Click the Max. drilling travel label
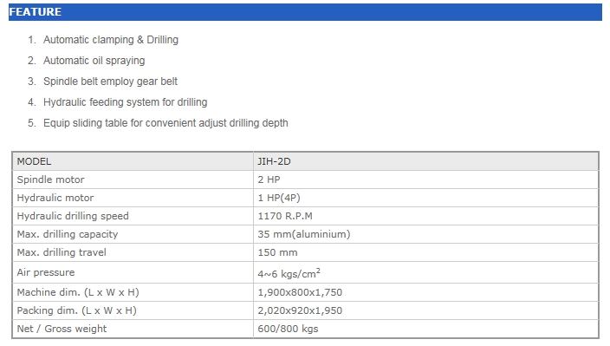610x346 pixels. [x=62, y=252]
